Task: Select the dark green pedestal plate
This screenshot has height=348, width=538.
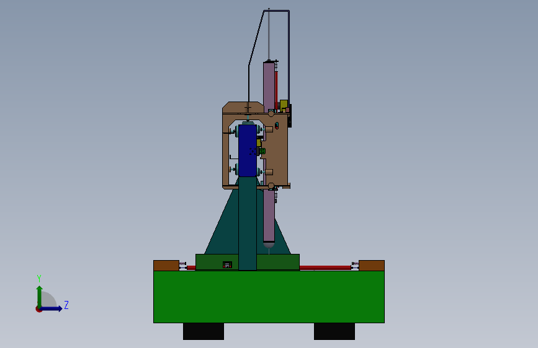Action: 278,262
